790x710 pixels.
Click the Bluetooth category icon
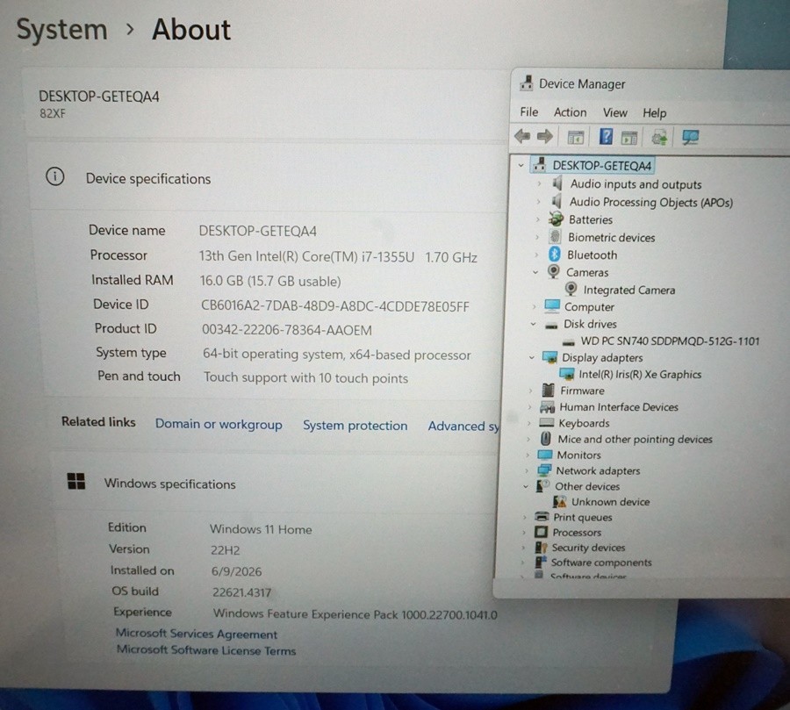[x=555, y=255]
